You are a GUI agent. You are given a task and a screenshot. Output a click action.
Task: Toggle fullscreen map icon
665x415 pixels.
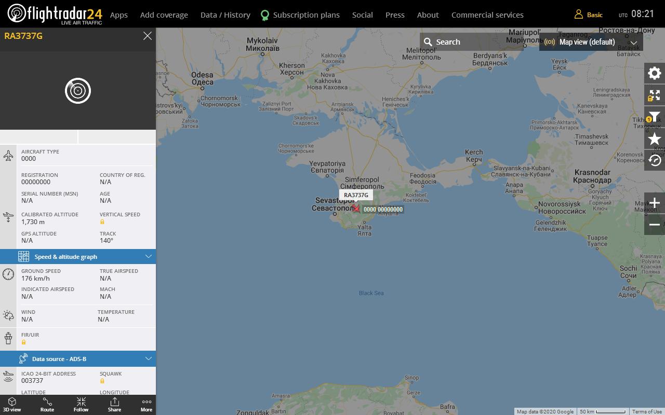(x=655, y=95)
